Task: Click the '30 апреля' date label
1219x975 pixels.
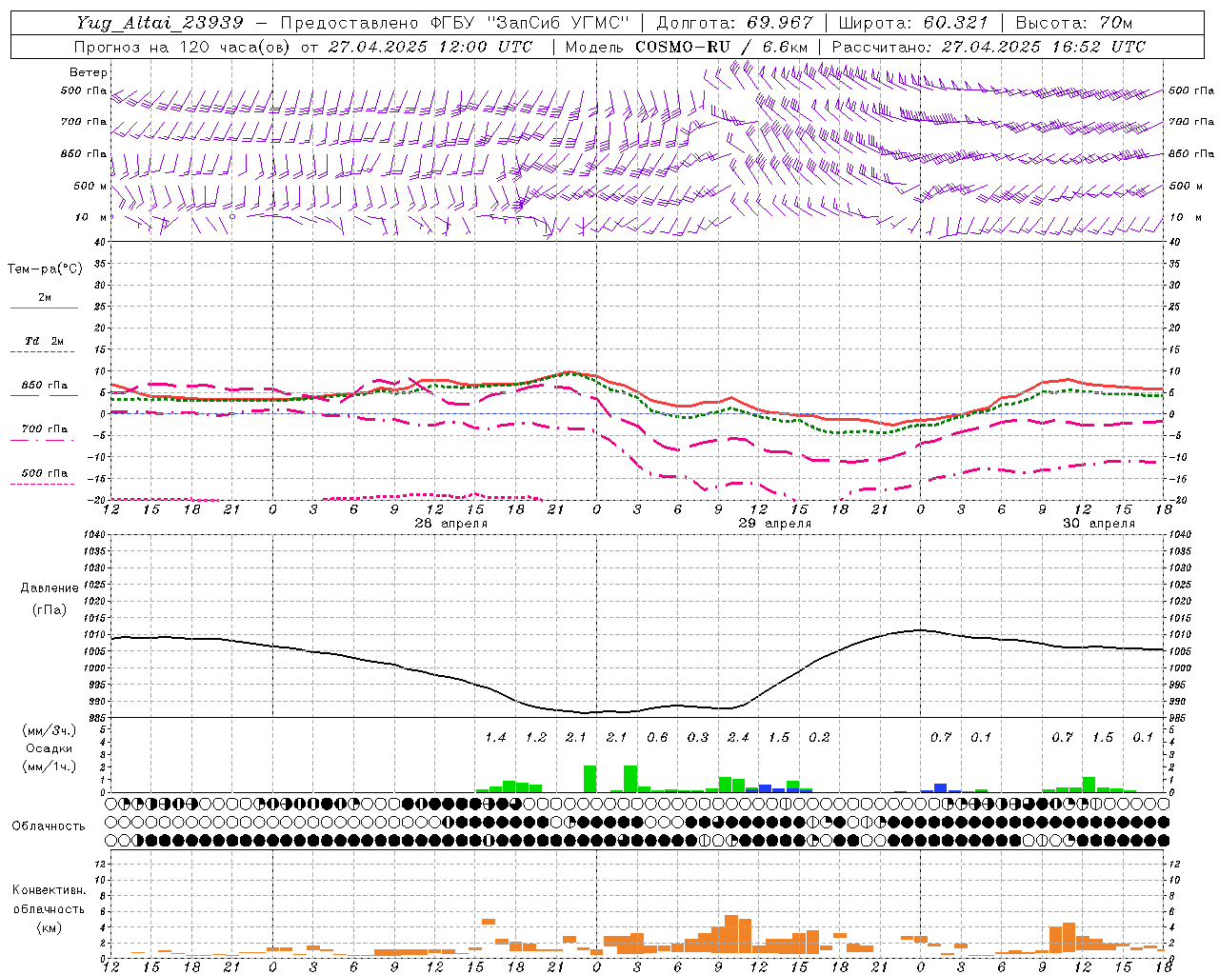Action: point(1099,524)
